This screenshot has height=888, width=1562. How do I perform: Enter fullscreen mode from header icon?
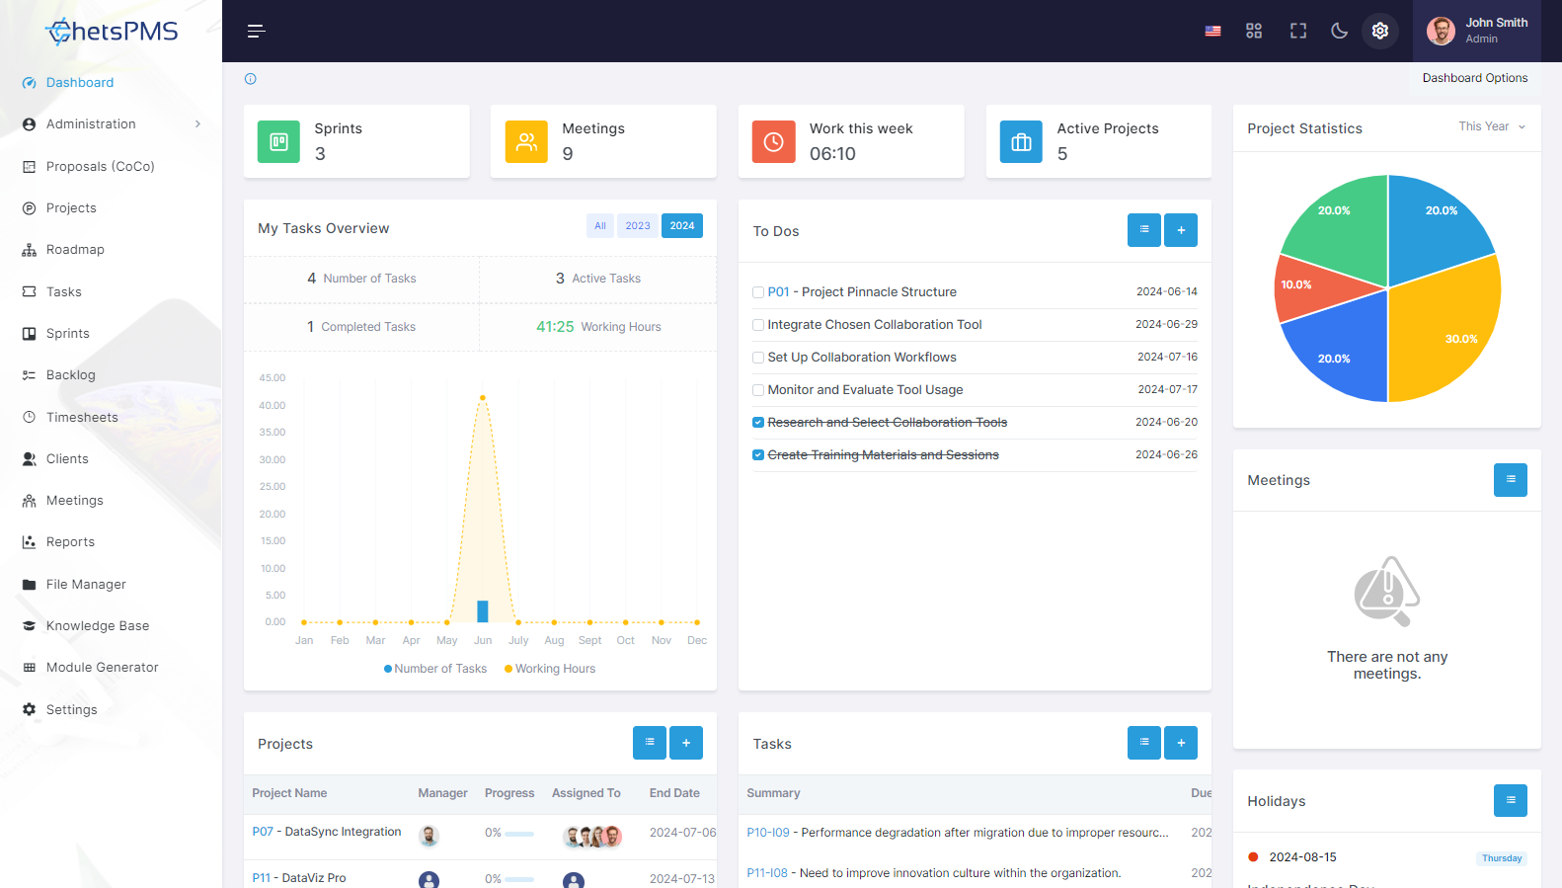1298,32
